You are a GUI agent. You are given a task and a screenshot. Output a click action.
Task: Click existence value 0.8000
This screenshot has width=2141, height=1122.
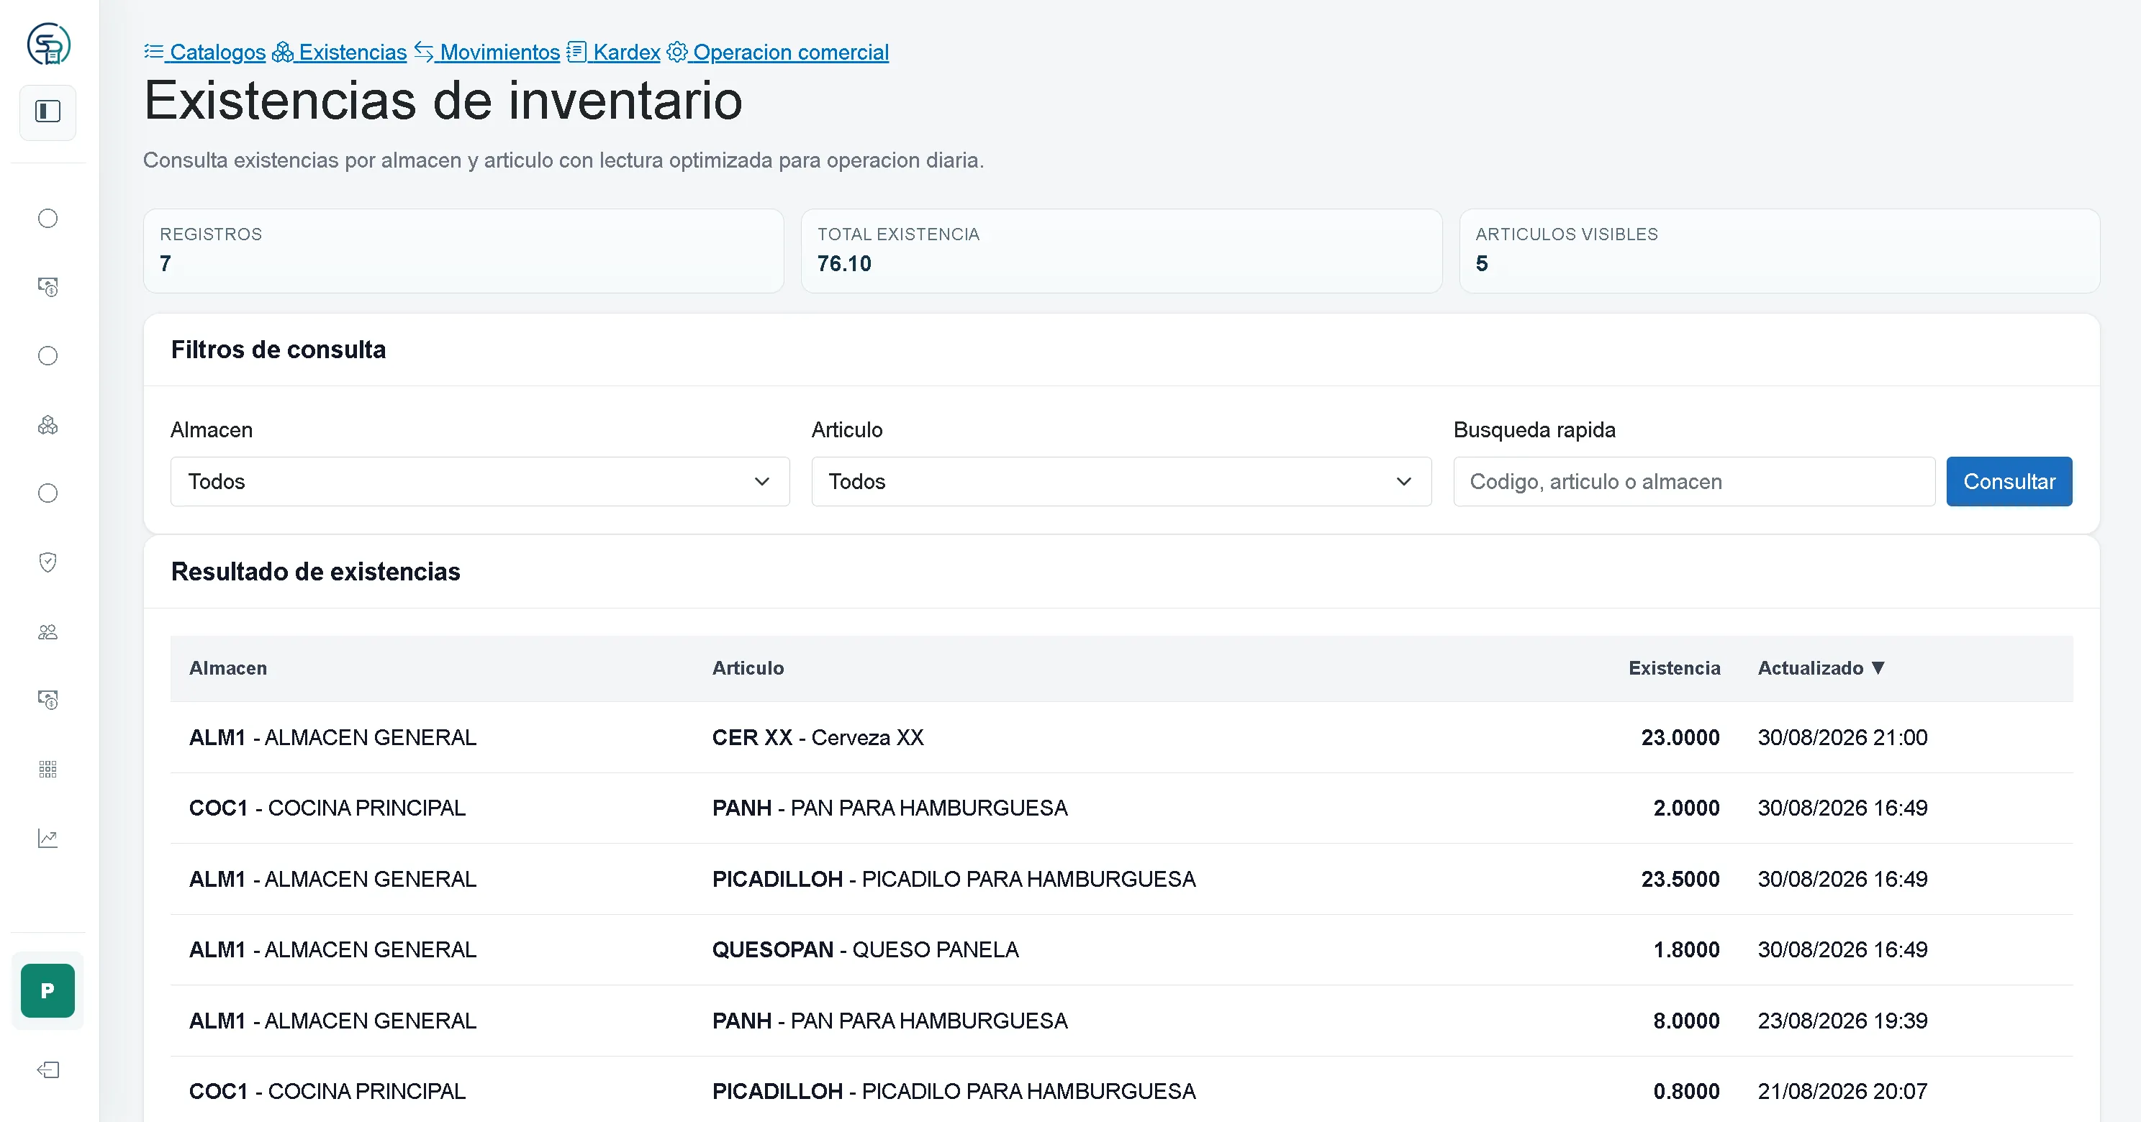click(x=1685, y=1091)
